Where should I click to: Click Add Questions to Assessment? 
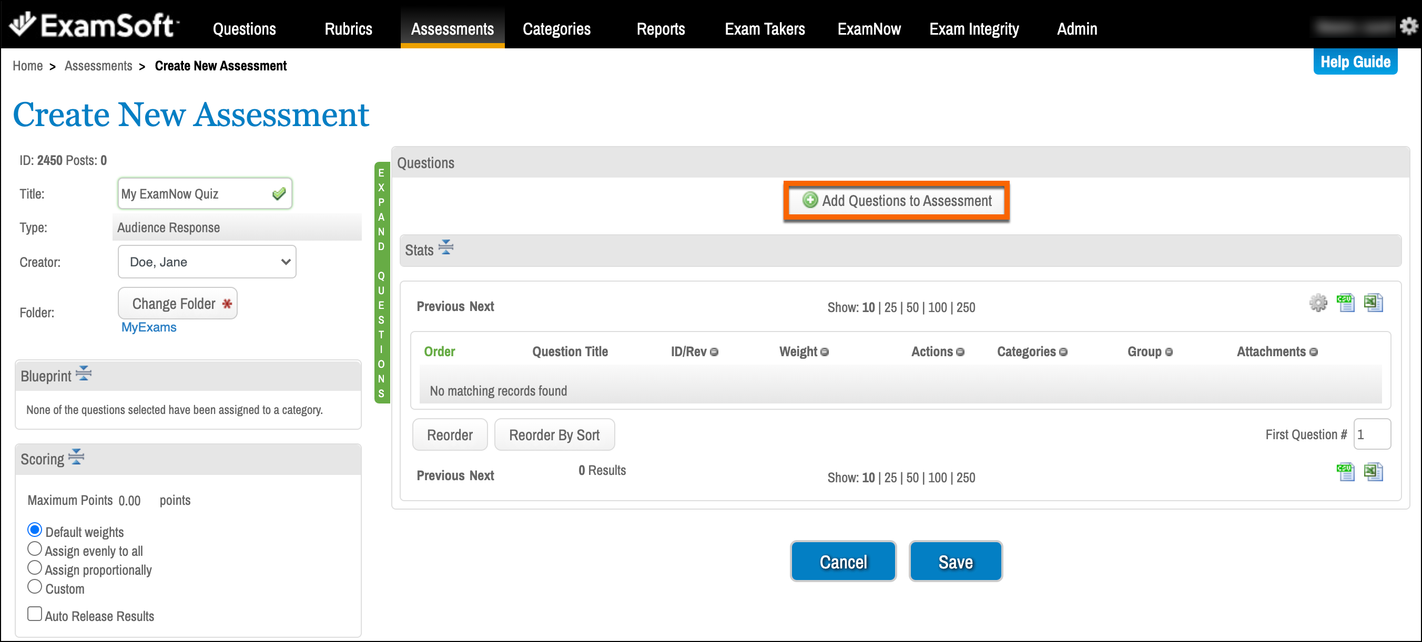(x=897, y=201)
